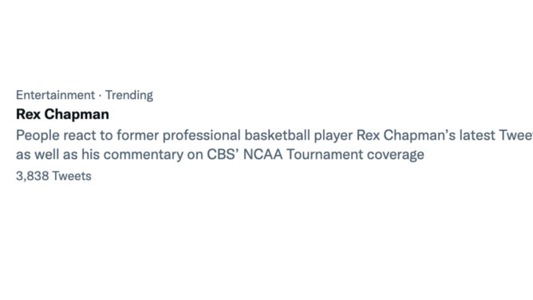Click 'Rex Chapman's latest' in the description
Screen dimensions: 533x300
(x=425, y=135)
